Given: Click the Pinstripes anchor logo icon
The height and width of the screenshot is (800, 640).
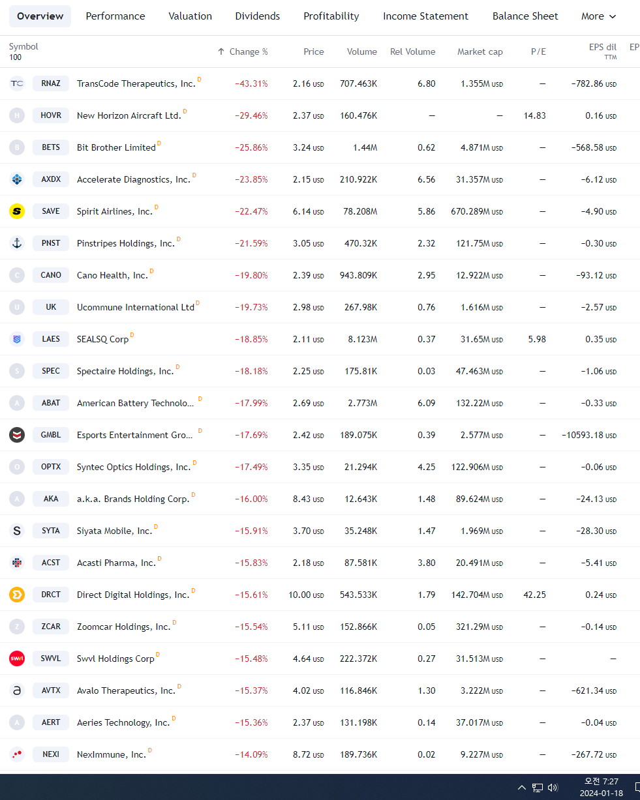Looking at the screenshot, I should pos(17,243).
